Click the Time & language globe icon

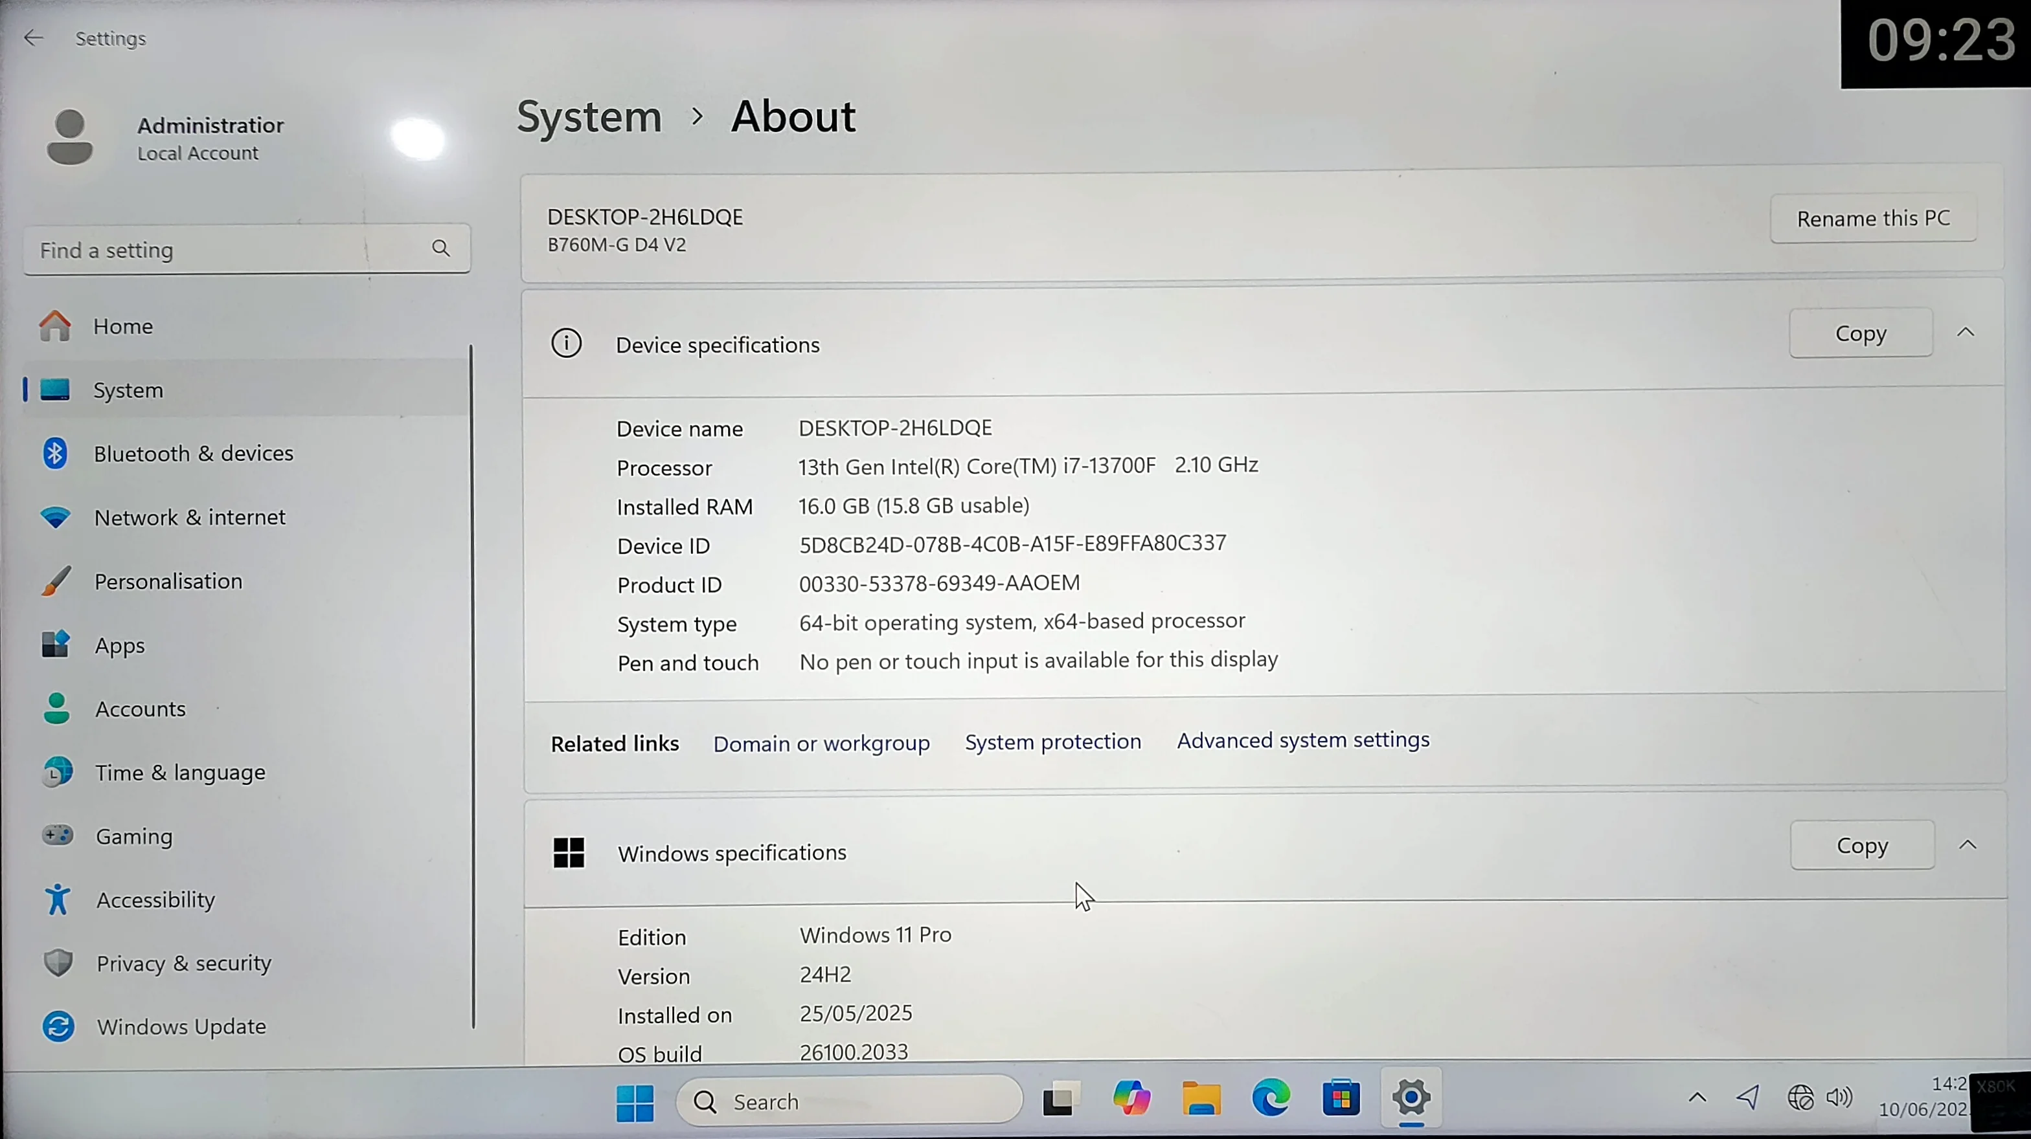pos(58,772)
